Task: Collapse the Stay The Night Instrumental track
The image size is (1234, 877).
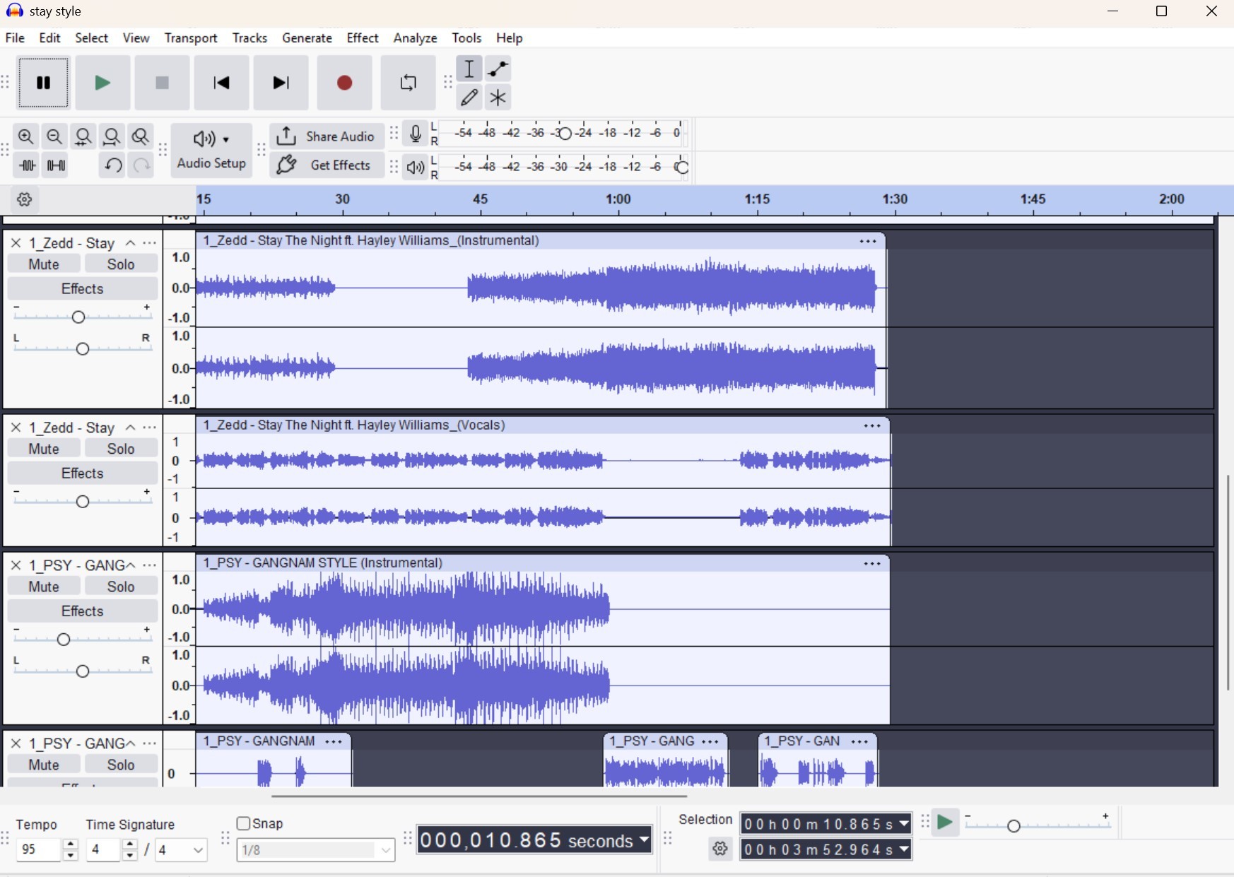Action: point(130,242)
